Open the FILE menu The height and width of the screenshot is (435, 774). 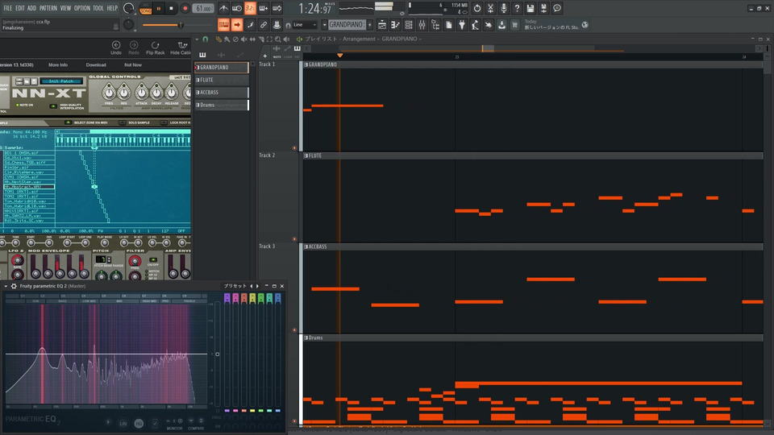(8, 8)
